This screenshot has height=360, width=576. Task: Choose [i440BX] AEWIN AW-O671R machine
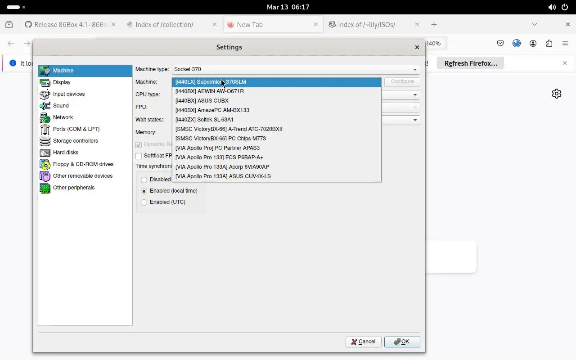(x=276, y=91)
